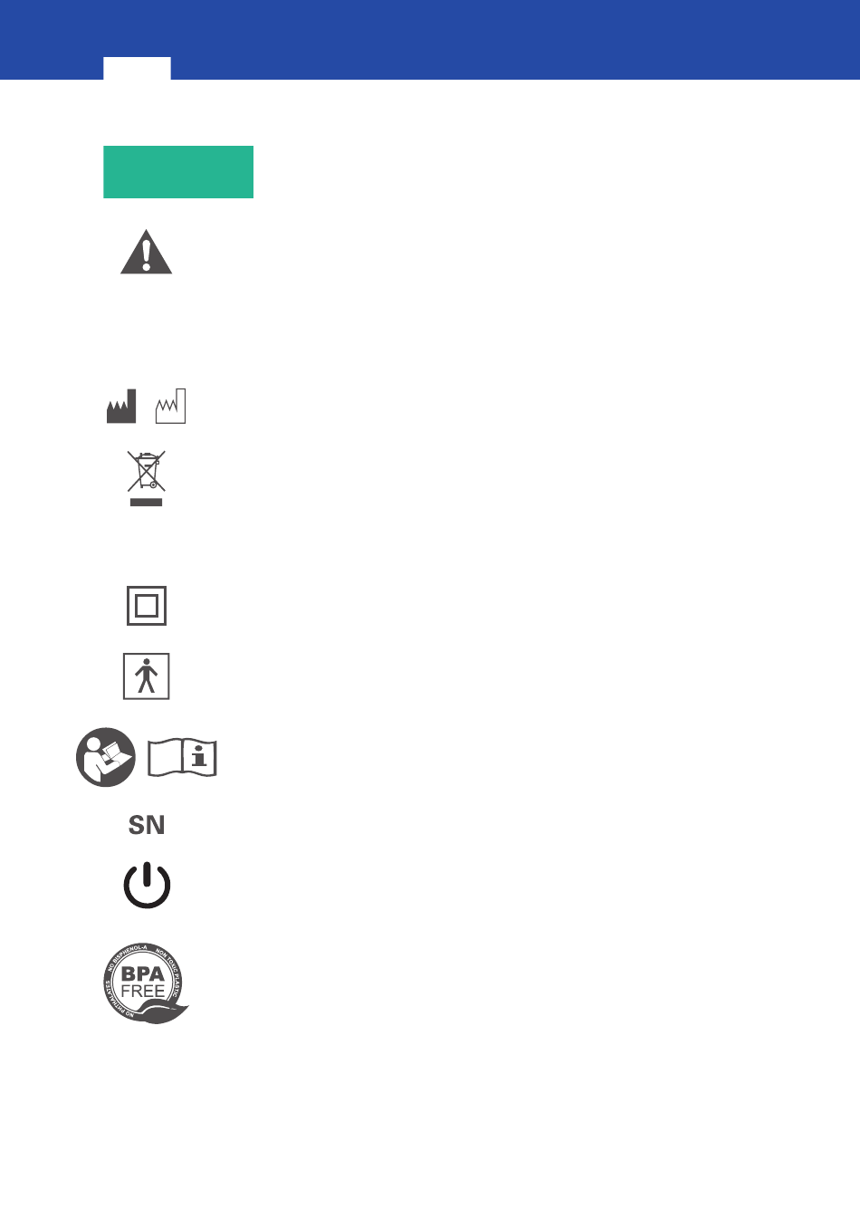The image size is (860, 1227).
Task: Click the green rectangle header block
Action: [178, 172]
